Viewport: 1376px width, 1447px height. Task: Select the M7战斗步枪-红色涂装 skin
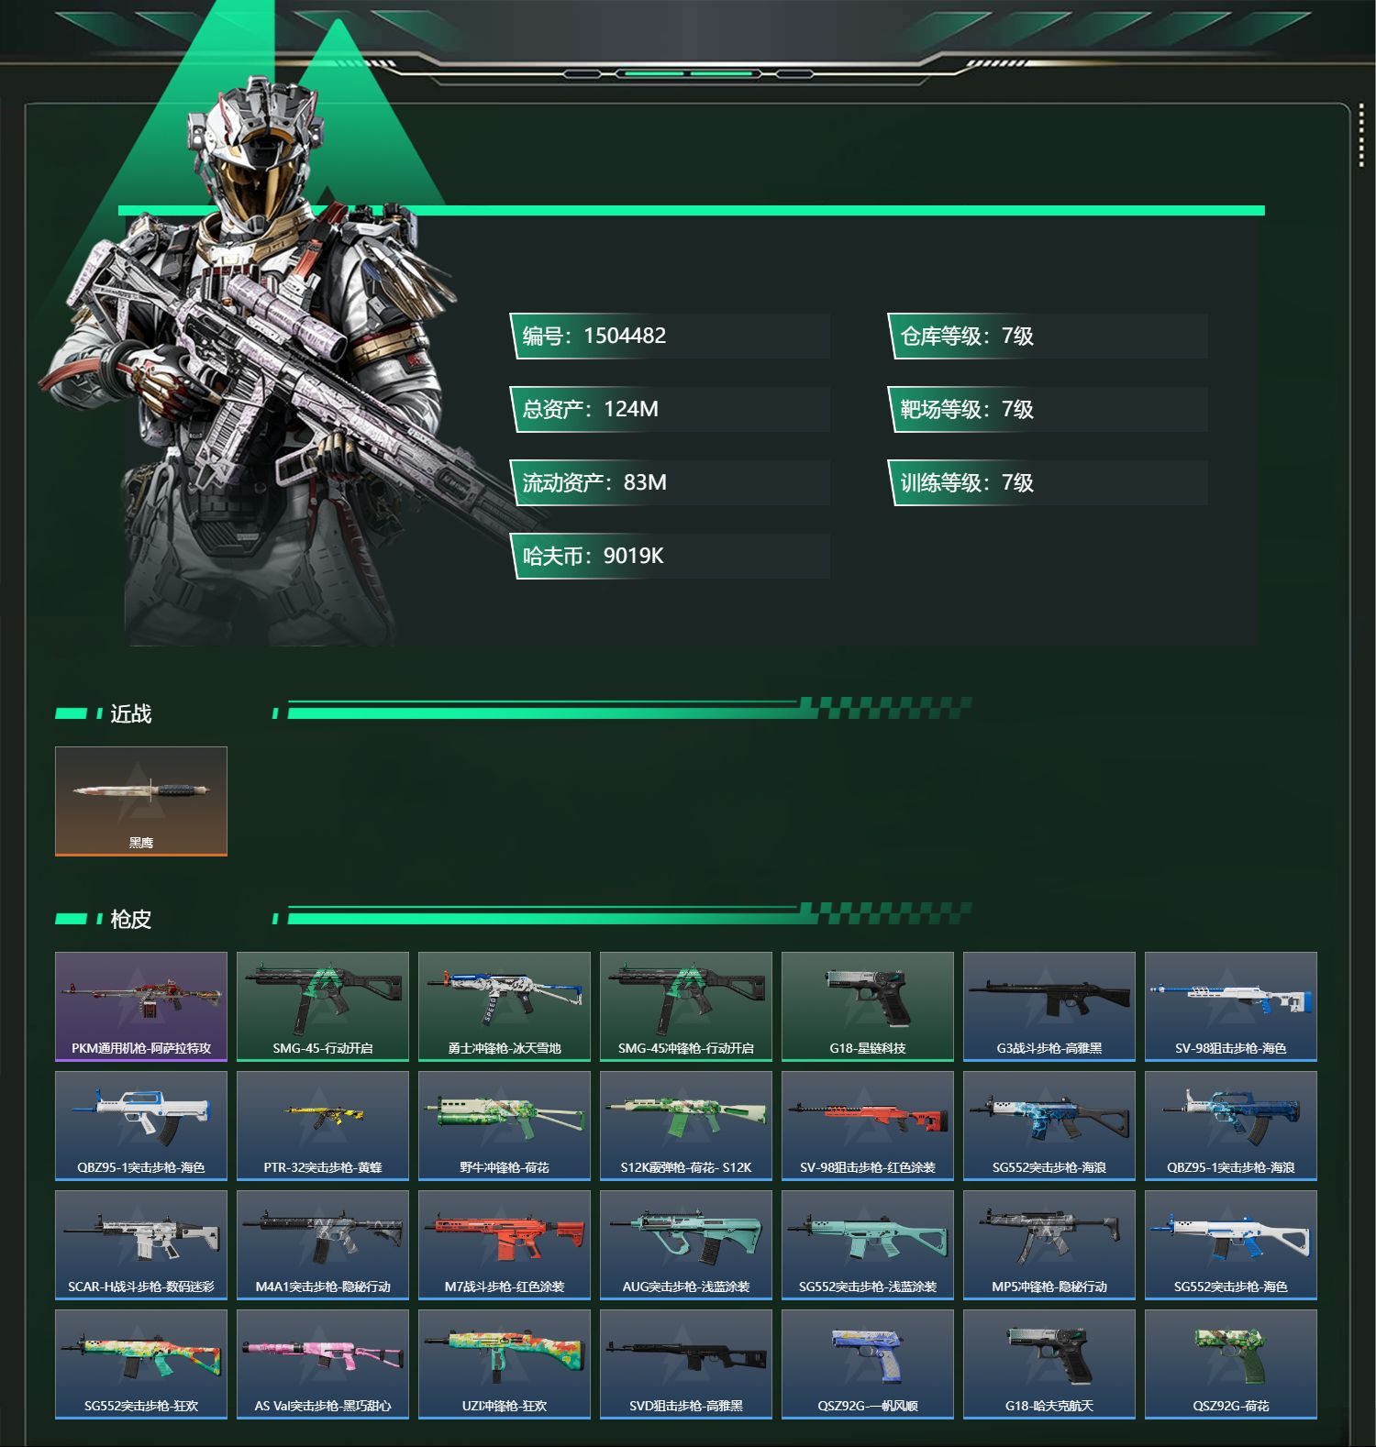coord(505,1245)
